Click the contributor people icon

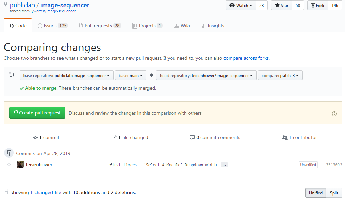[x=285, y=137]
